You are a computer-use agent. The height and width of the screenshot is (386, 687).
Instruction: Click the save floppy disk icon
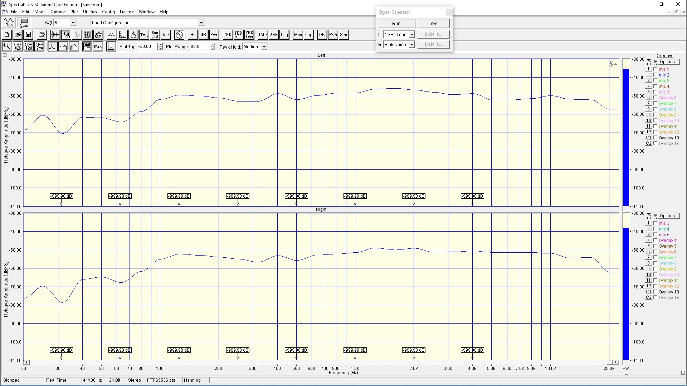28,35
